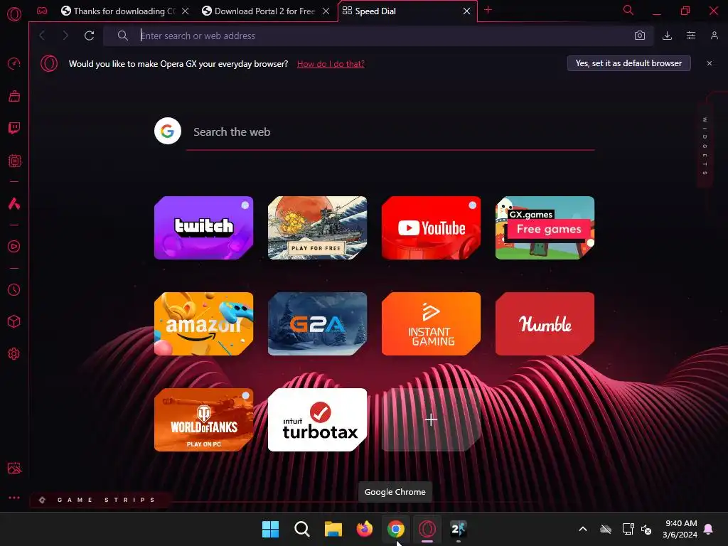The height and width of the screenshot is (546, 728).
Task: Open the notification bell in taskbar
Action: 709,529
